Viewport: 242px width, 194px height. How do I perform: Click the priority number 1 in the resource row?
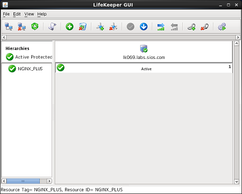click(230, 66)
